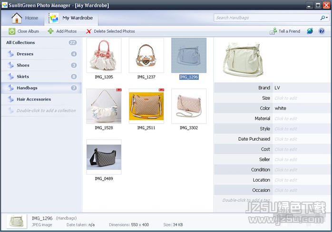Click the Style field to edit
Viewport: 332px width, 232px height.
[301, 129]
